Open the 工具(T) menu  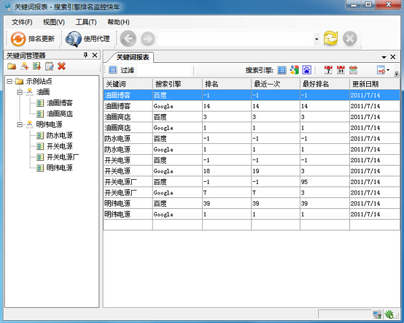click(86, 22)
